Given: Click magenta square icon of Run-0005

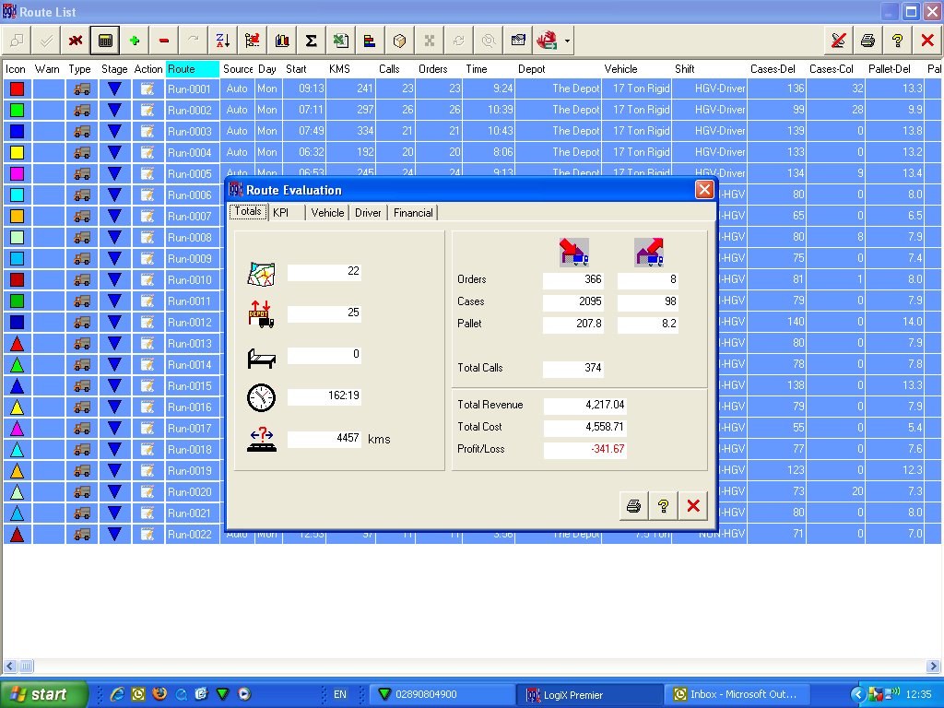Looking at the screenshot, I should coord(17,174).
